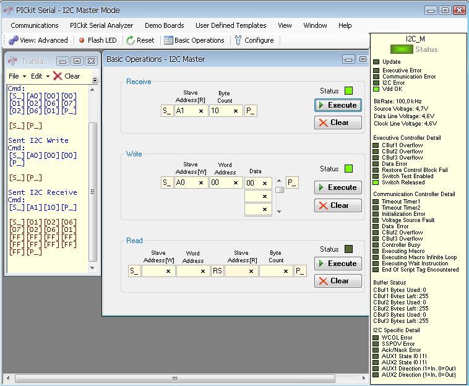The height and width of the screenshot is (386, 469).
Task: Click the Transactions scrollbar up arrow
Action: pyautogui.click(x=93, y=90)
